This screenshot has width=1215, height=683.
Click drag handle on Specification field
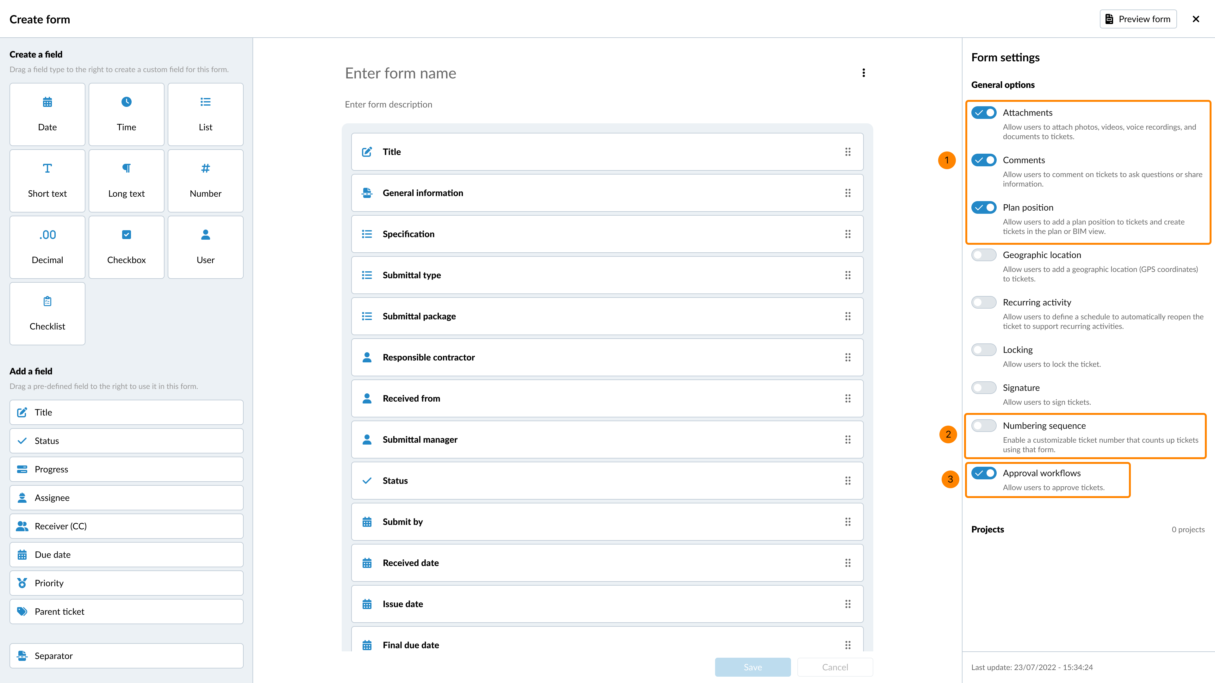[848, 234]
